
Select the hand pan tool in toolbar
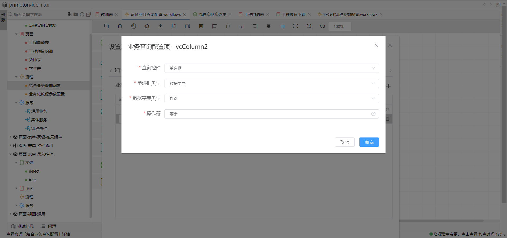(x=134, y=26)
